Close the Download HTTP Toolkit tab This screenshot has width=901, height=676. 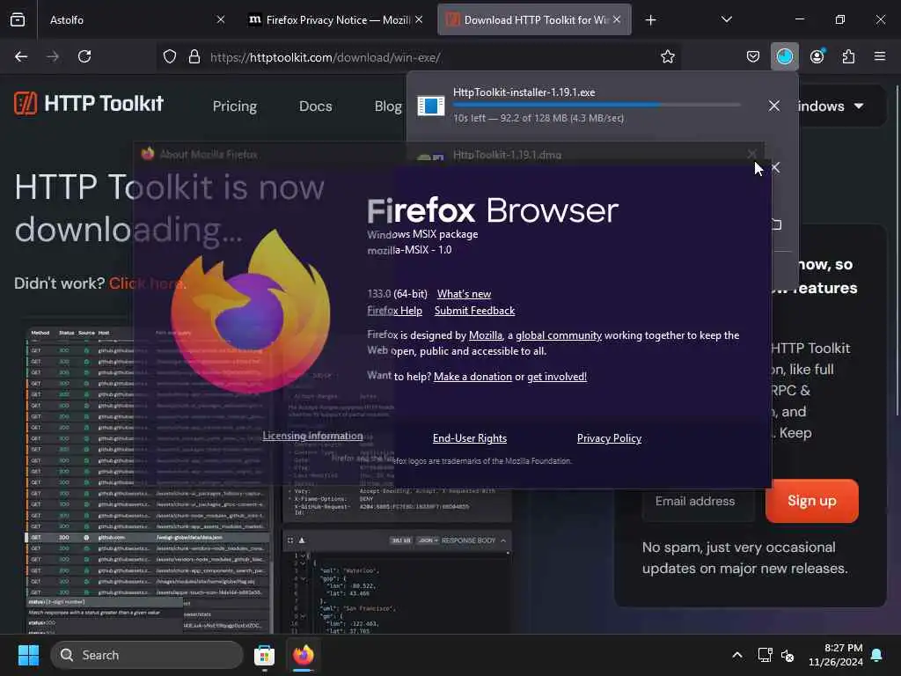[x=617, y=20]
